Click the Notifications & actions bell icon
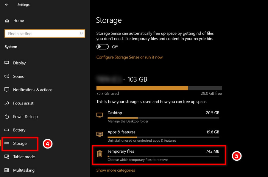 click(7, 90)
